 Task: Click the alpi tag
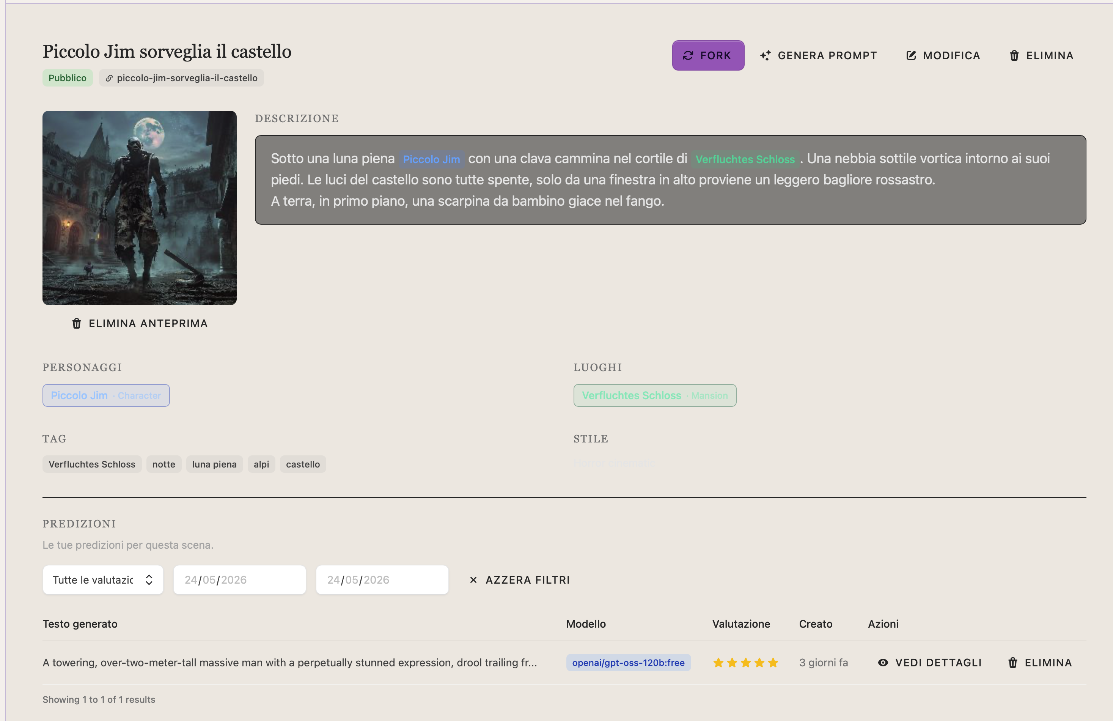click(261, 464)
